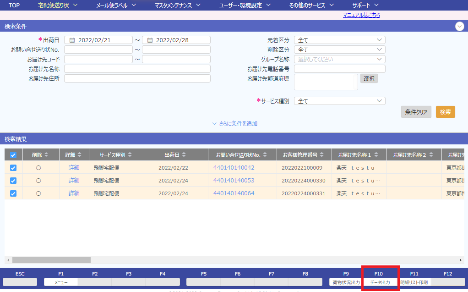Image resolution: width=468 pixels, height=292 pixels.
Task: Open the サービス種別 dropdown
Action: [x=339, y=101]
